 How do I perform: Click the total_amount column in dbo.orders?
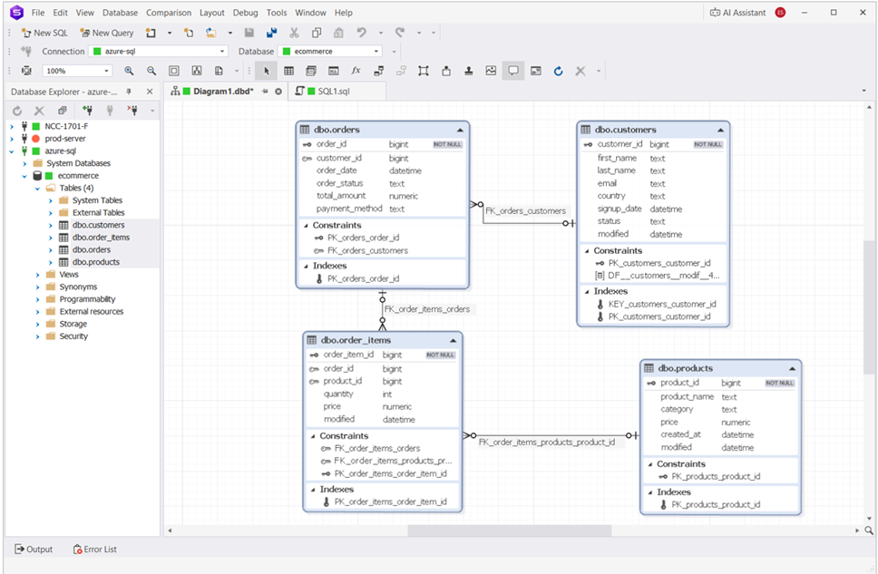point(341,196)
